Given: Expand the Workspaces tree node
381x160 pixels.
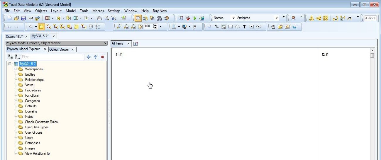Looking at the screenshot, I should (15, 69).
